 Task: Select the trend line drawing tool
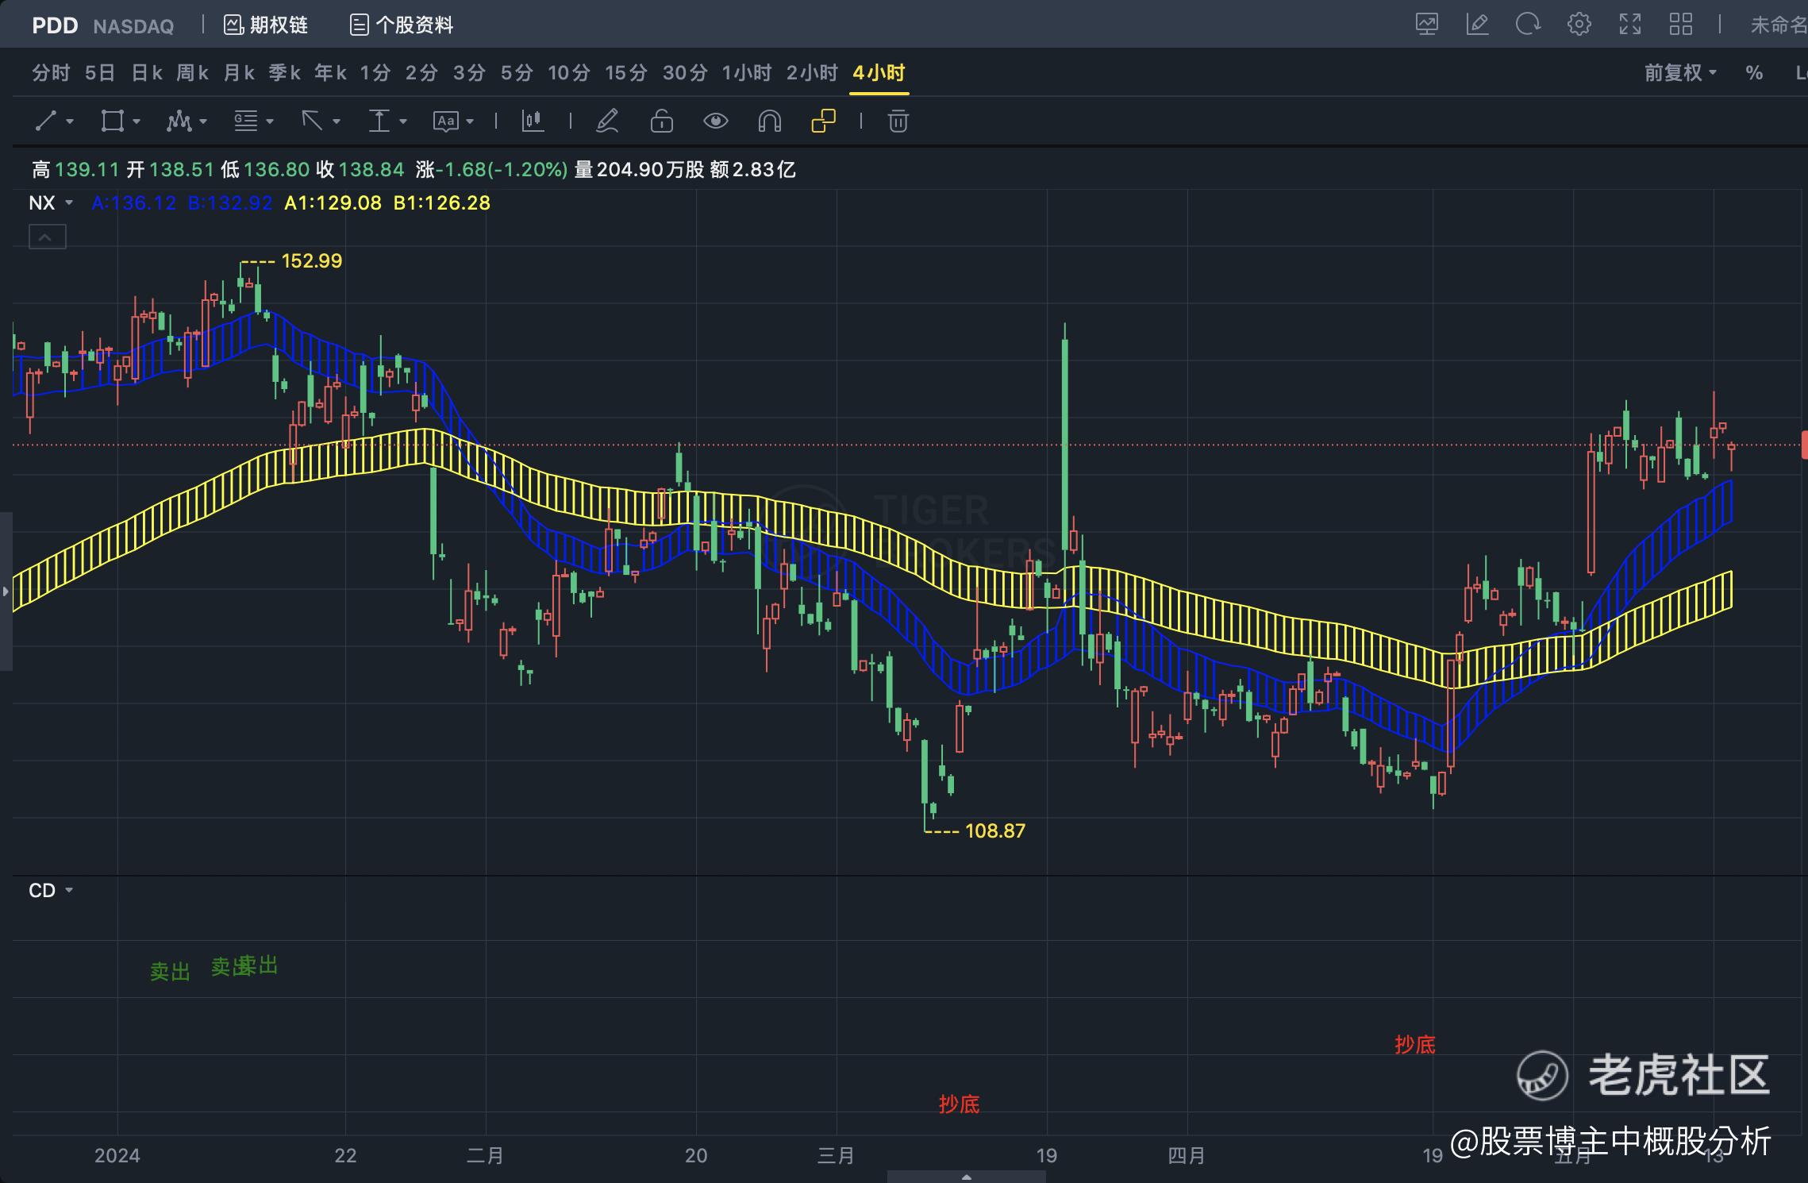pyautogui.click(x=48, y=121)
